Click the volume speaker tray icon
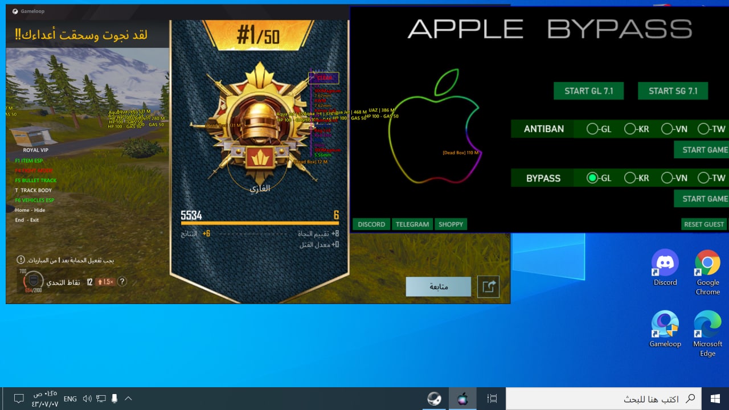 (x=87, y=399)
